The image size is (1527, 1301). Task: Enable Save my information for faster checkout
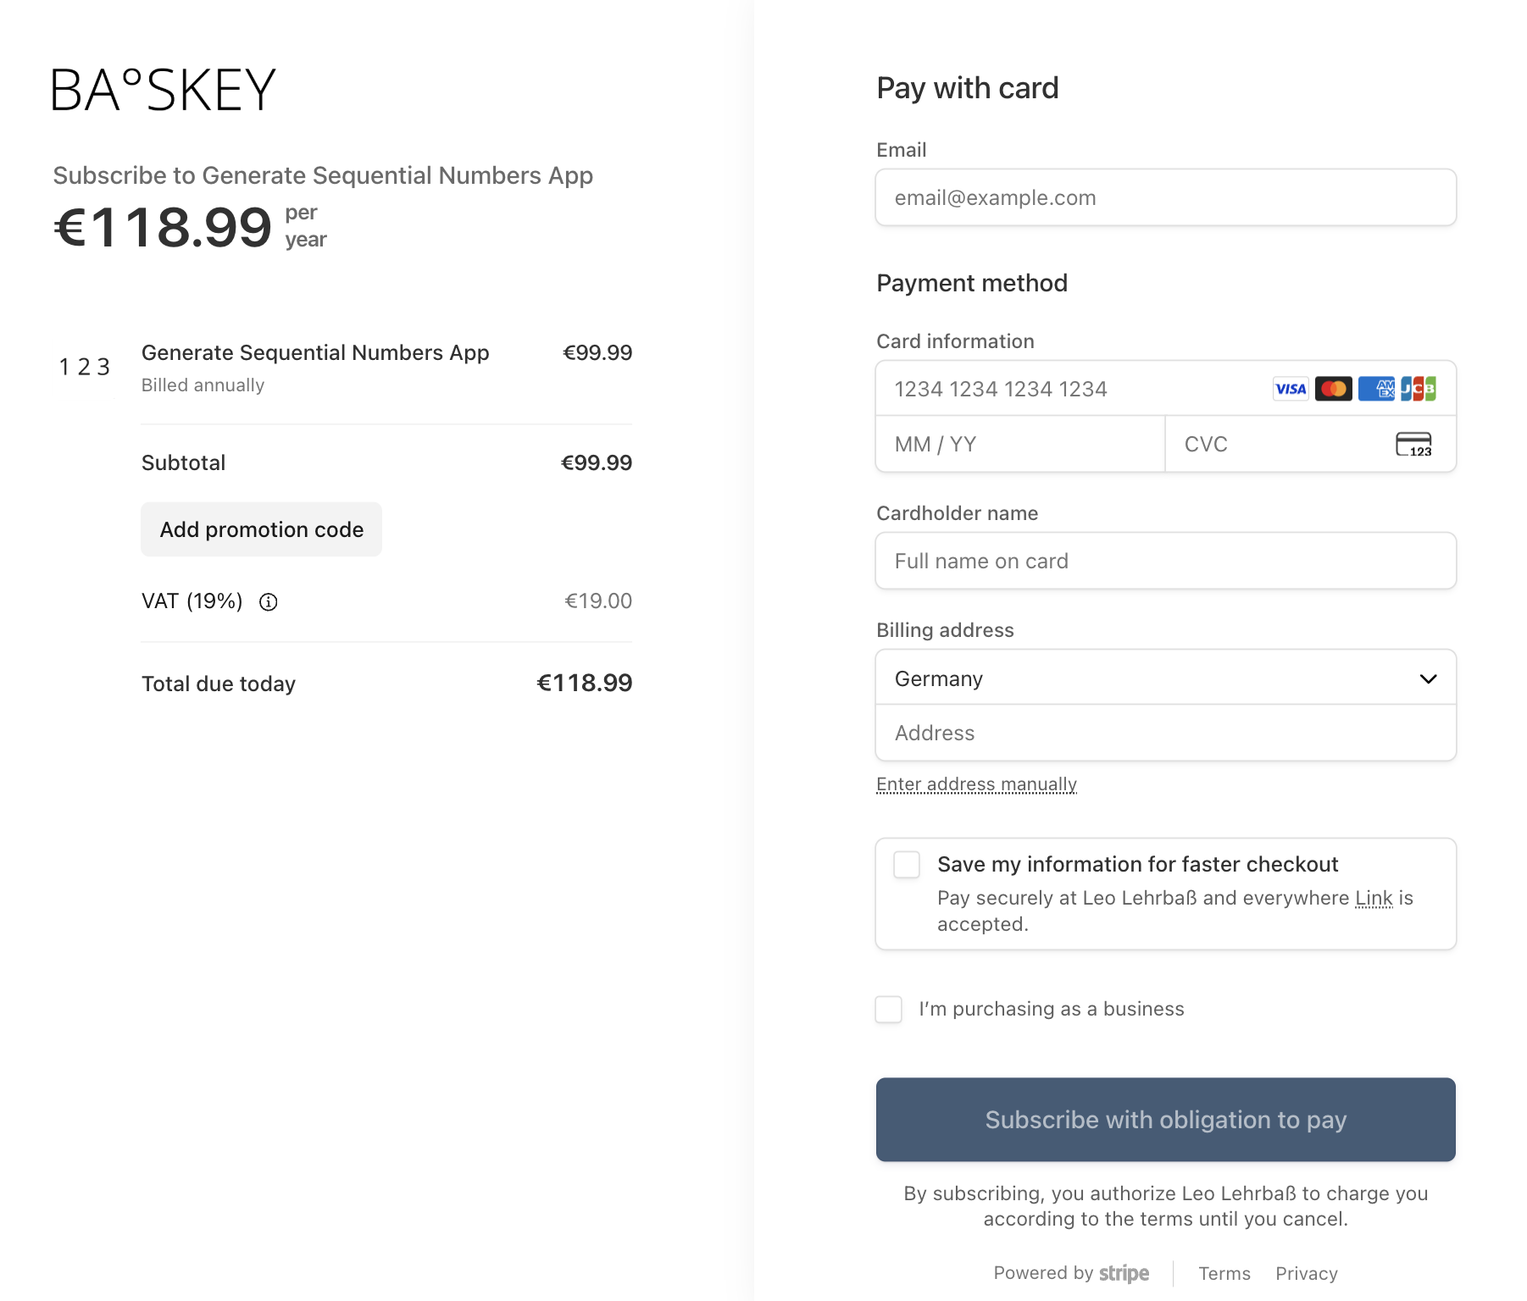click(907, 865)
